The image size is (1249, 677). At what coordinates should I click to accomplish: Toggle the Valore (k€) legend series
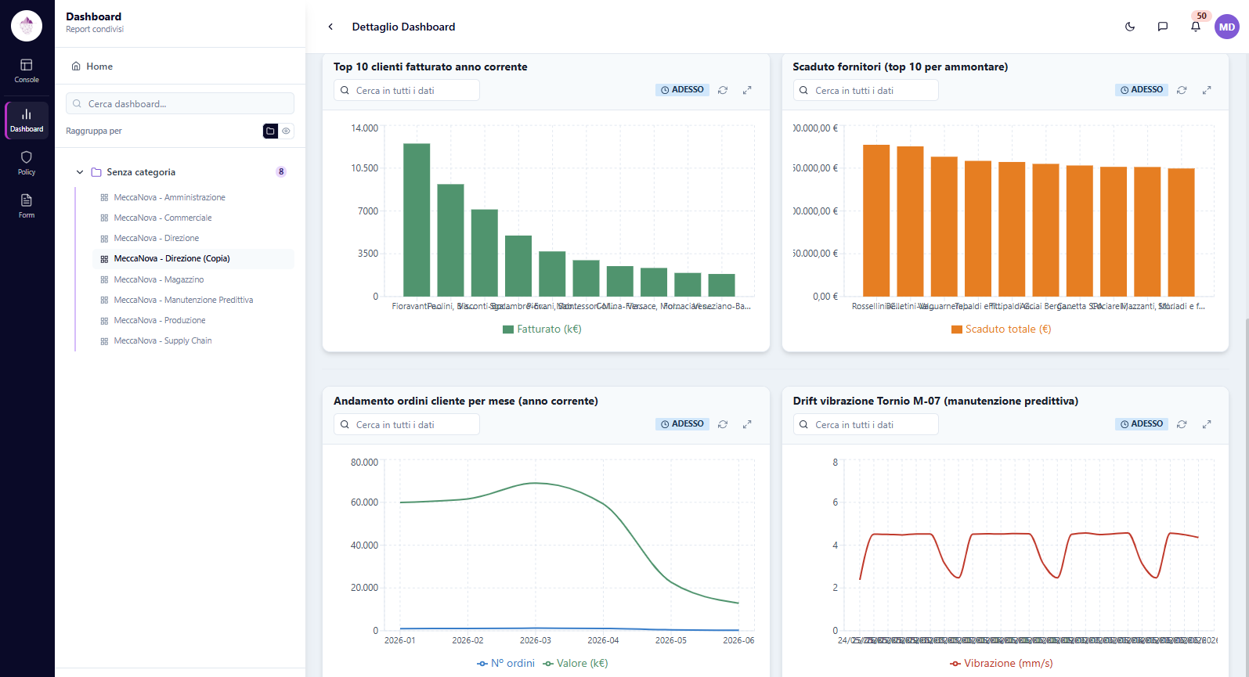(576, 664)
